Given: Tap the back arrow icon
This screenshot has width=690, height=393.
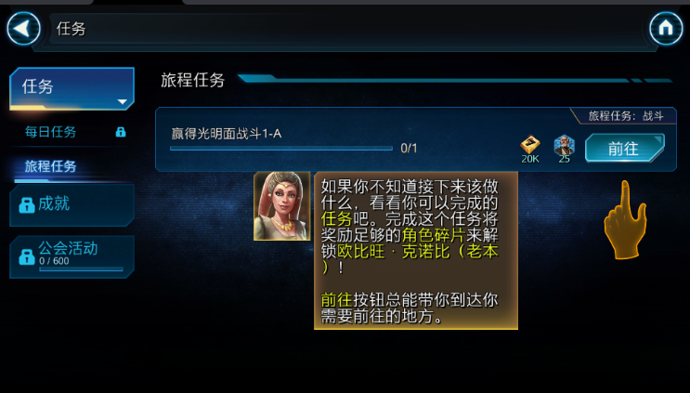Looking at the screenshot, I should click(x=23, y=28).
